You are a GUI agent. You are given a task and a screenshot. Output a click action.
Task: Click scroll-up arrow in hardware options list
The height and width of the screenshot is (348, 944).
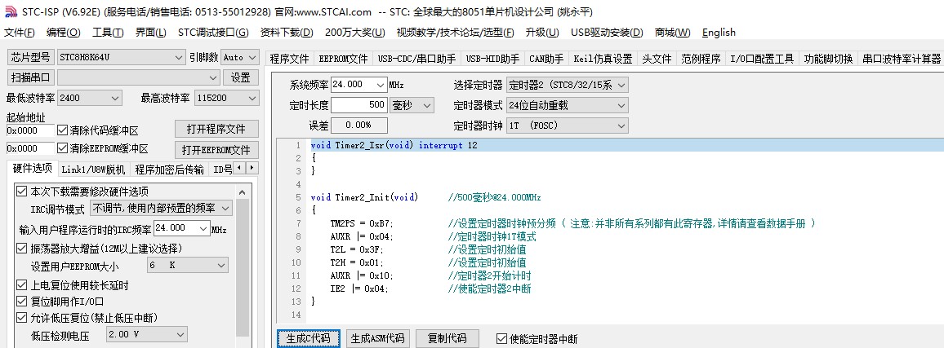[x=242, y=193]
